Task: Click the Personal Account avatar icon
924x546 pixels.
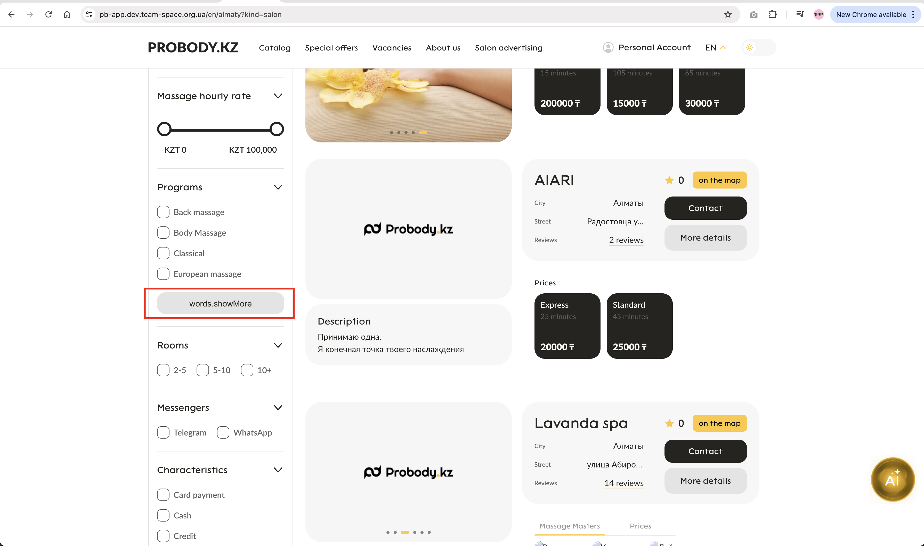Action: click(x=608, y=47)
